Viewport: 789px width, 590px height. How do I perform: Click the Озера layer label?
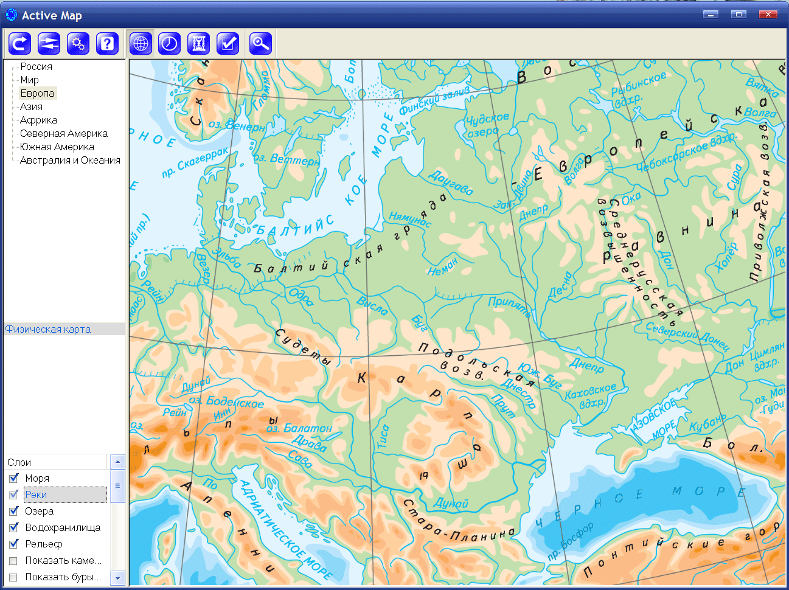tap(39, 511)
